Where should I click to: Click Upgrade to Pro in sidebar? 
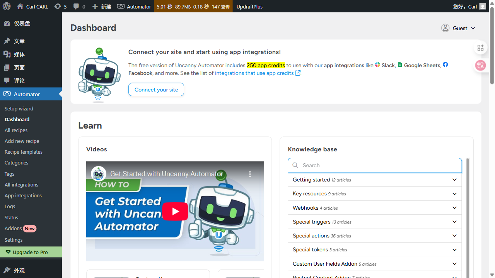(x=30, y=252)
